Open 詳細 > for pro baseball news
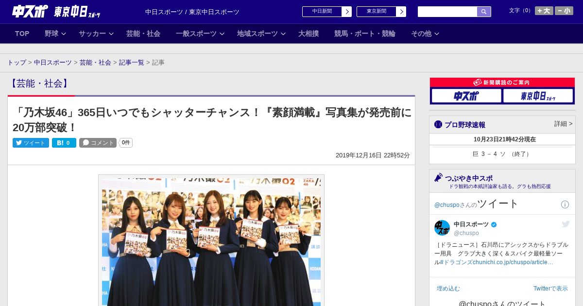 (x=563, y=124)
